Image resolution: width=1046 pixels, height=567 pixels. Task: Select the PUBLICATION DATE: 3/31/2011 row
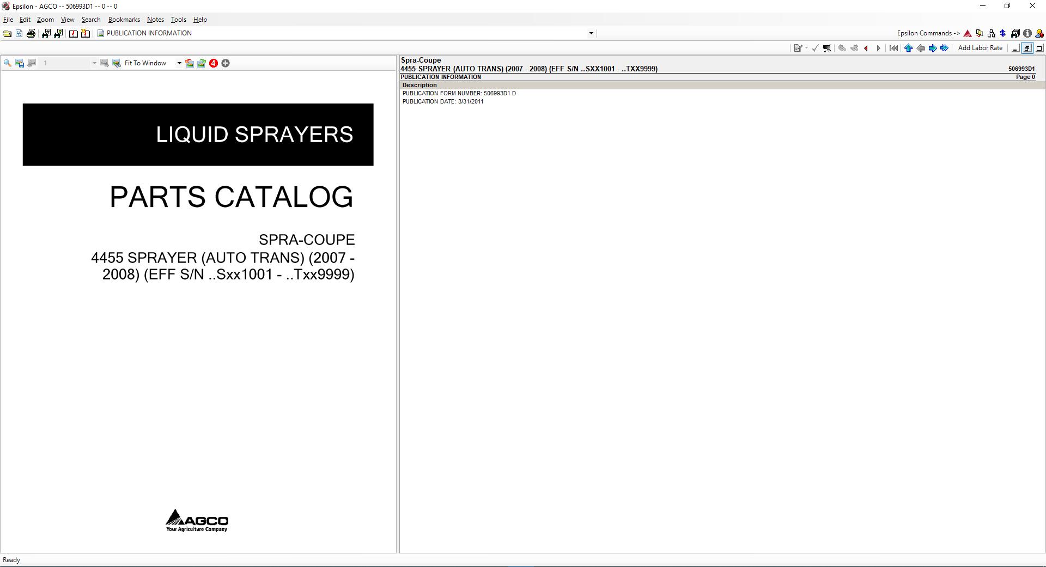[x=443, y=101]
